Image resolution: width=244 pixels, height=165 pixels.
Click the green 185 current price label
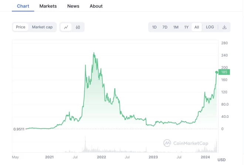pyautogui.click(x=224, y=72)
